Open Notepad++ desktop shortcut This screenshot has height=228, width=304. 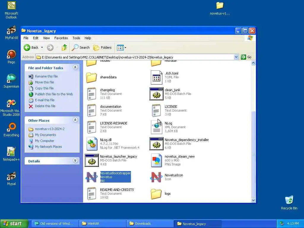coord(11,154)
